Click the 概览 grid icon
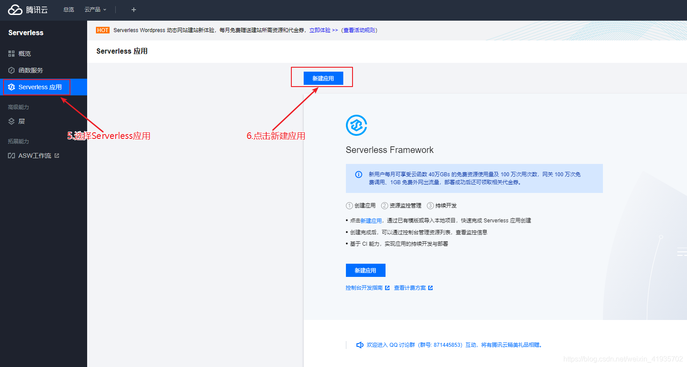Image resolution: width=687 pixels, height=367 pixels. coord(11,54)
